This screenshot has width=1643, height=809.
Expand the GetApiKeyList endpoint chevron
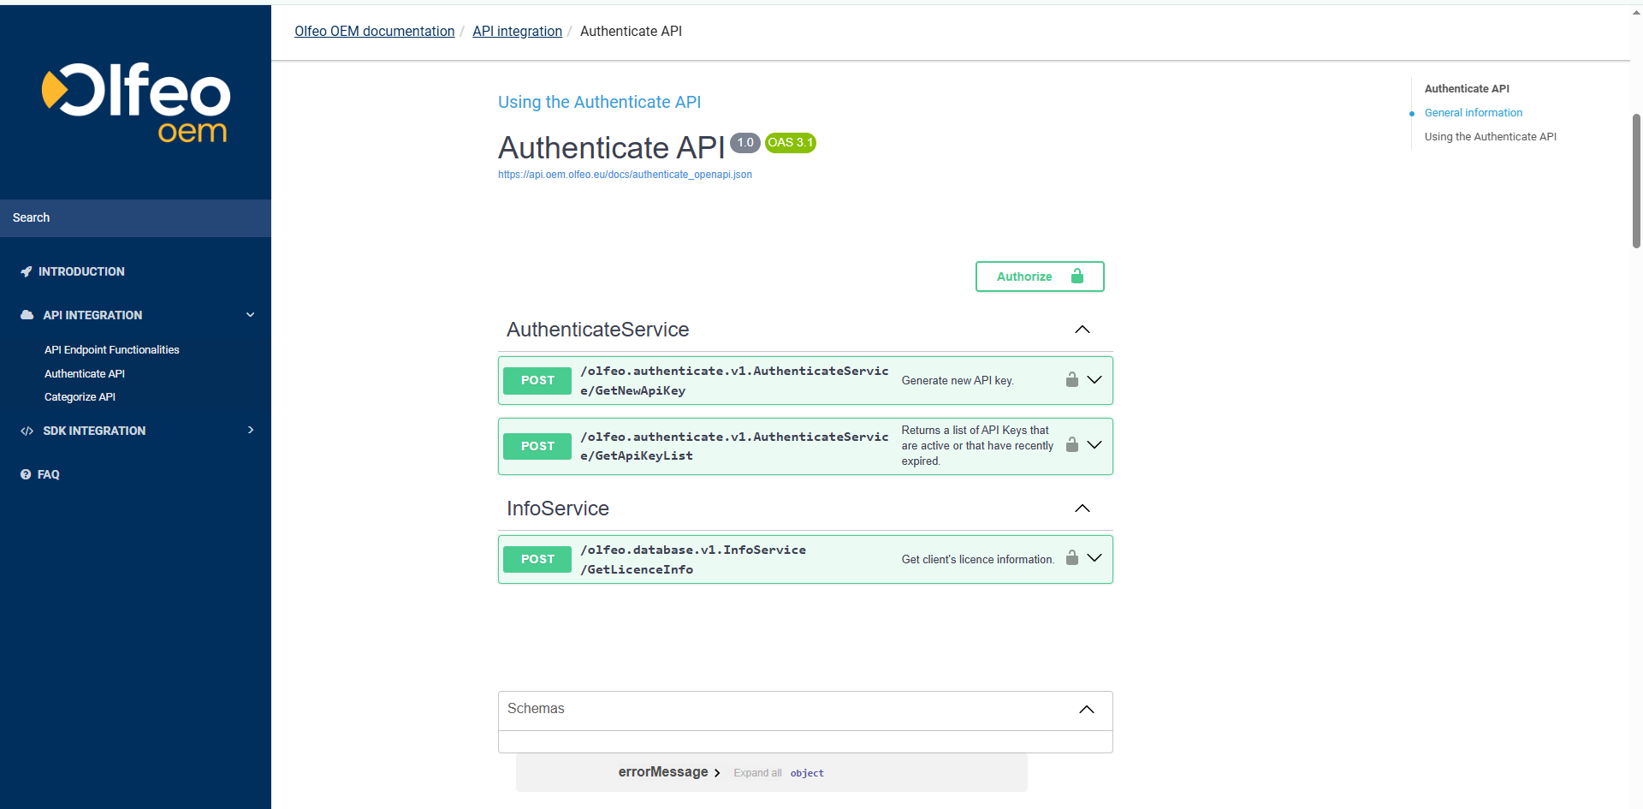point(1094,444)
